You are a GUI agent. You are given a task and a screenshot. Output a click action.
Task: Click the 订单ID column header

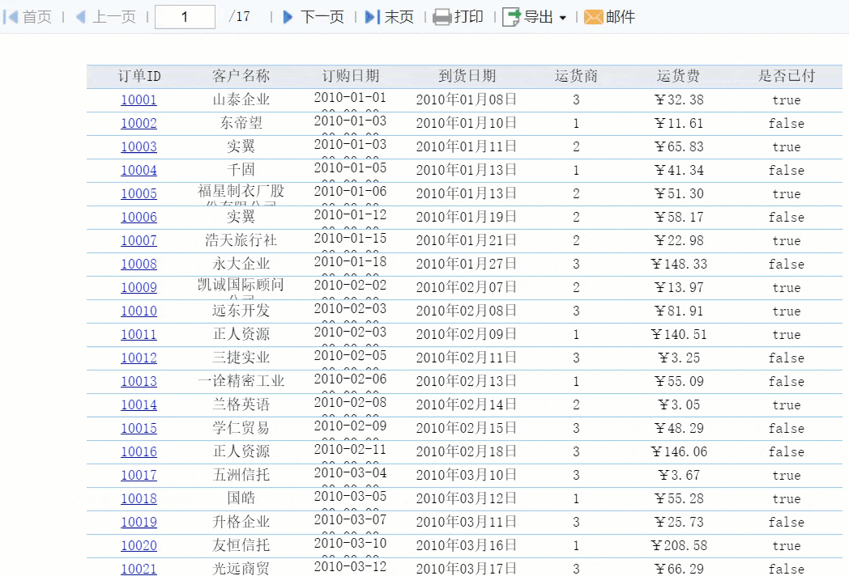139,76
